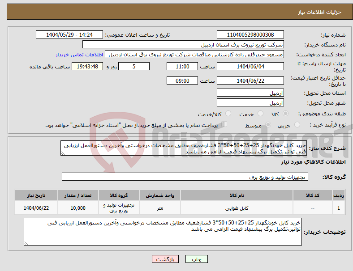The width and height of the screenshot is (353, 271).
Task: Click announcement date field 1404/05/29 - 14:24
Action: click(x=69, y=34)
